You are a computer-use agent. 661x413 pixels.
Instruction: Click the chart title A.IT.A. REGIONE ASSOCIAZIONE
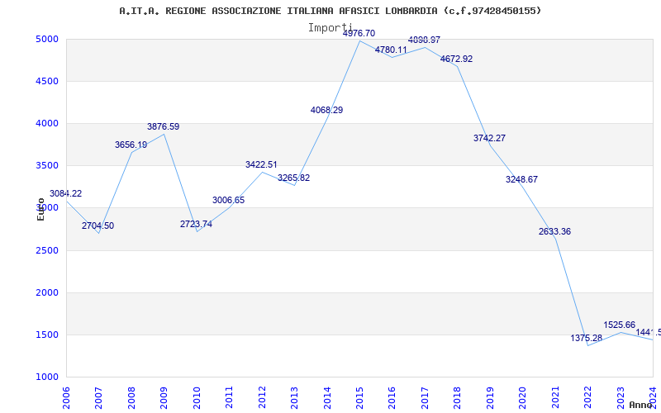(330, 11)
